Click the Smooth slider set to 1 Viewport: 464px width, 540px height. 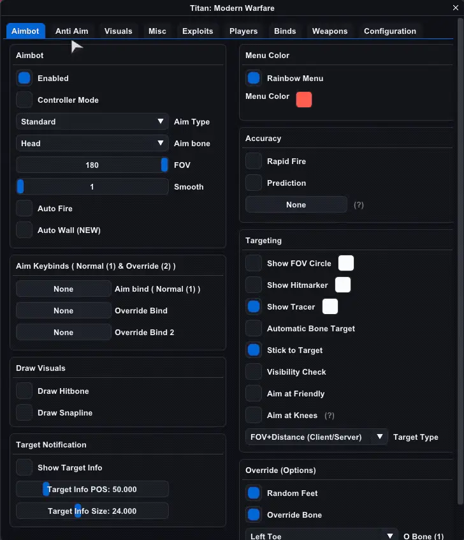[92, 186]
